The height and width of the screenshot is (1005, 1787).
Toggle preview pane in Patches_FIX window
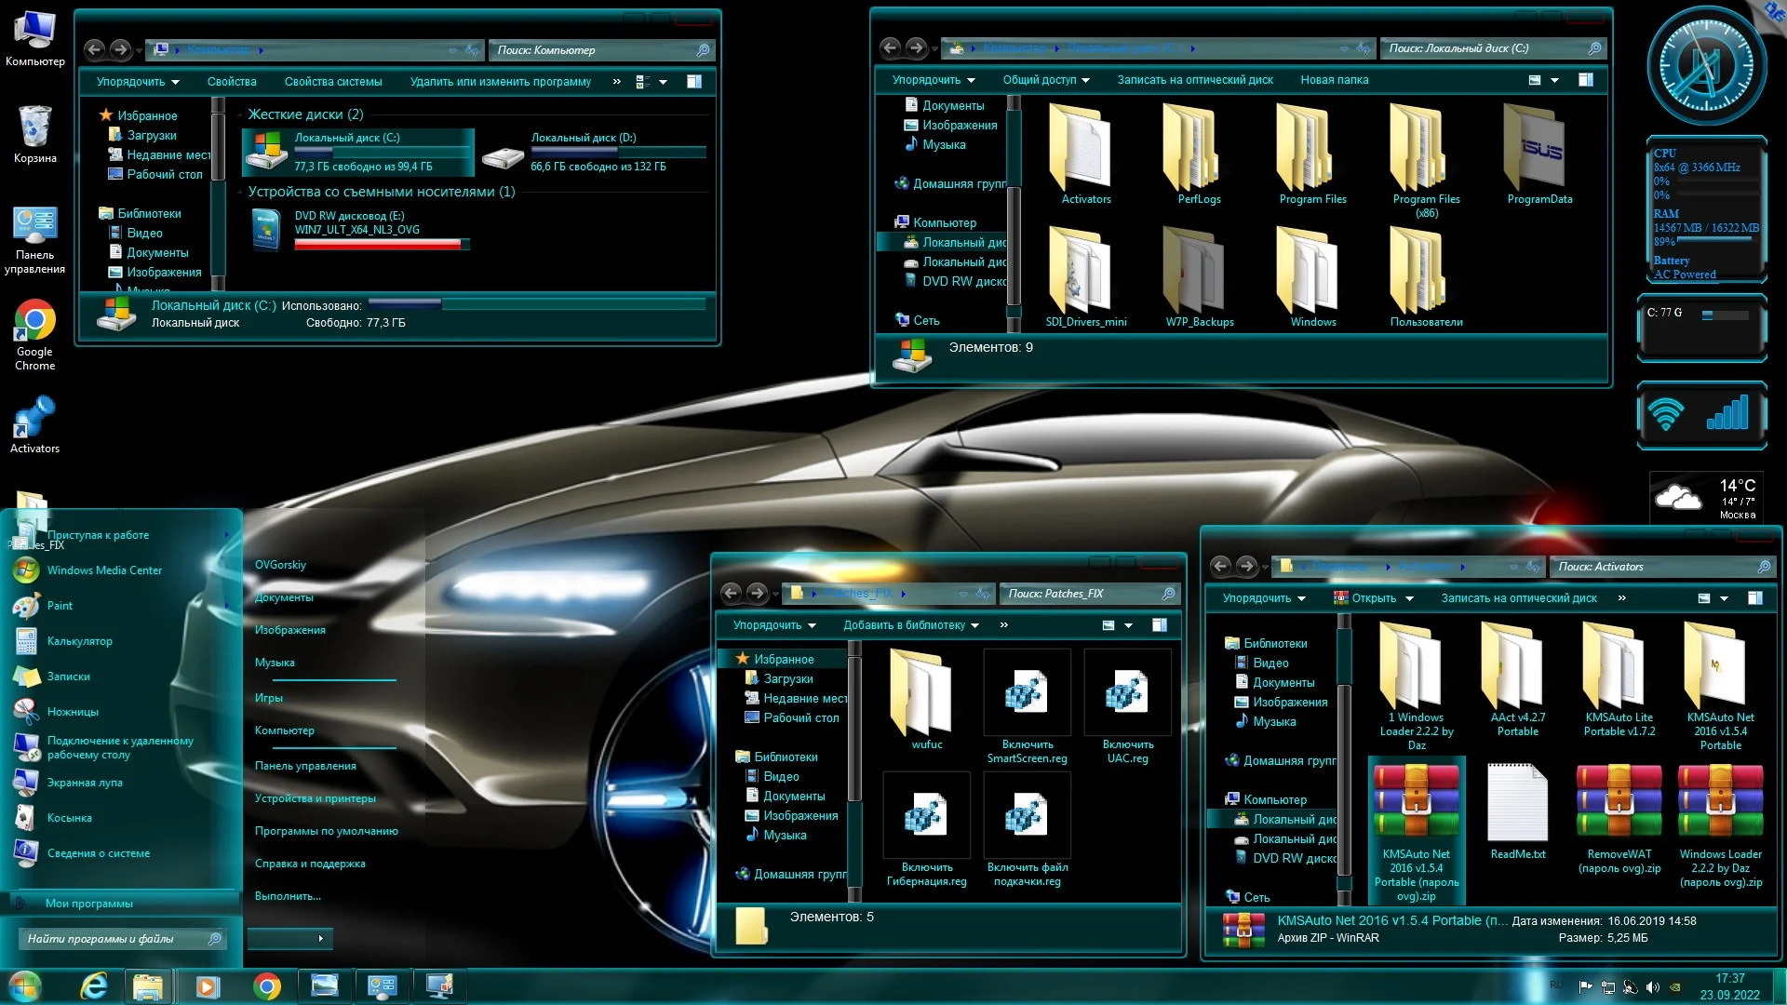(x=1159, y=625)
